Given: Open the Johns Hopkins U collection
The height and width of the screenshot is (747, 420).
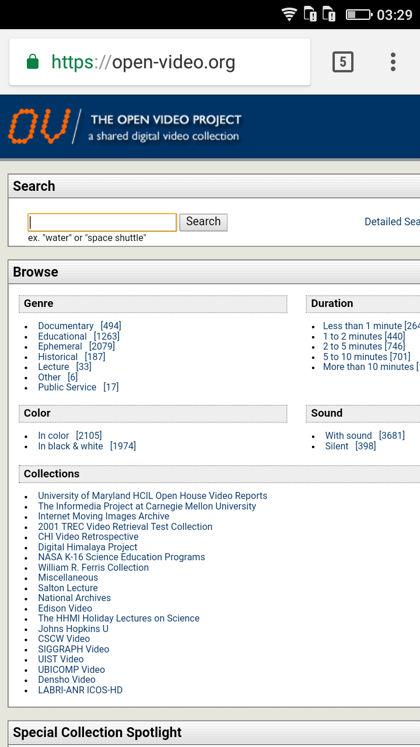Looking at the screenshot, I should [x=73, y=629].
